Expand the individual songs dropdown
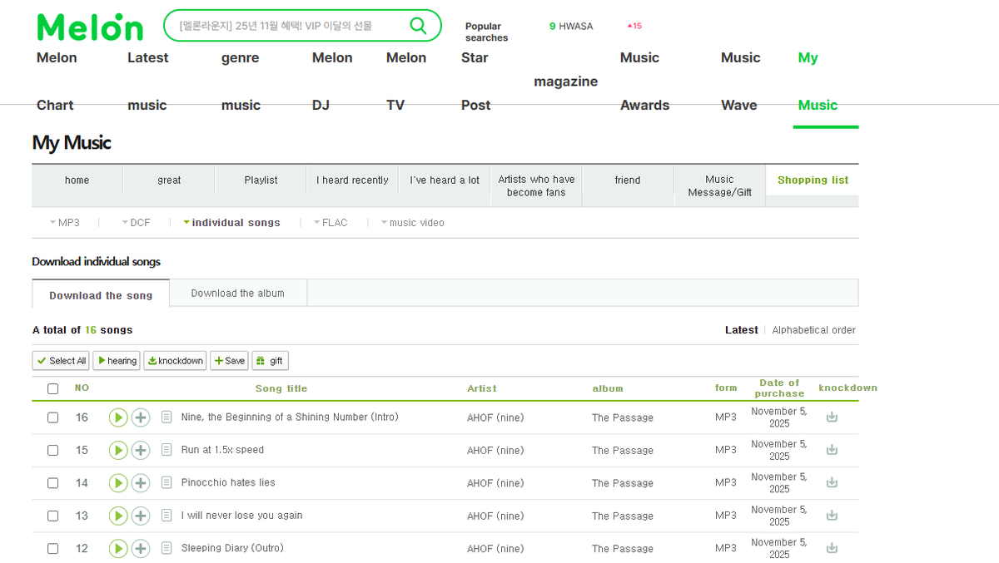This screenshot has width=999, height=563. (231, 223)
